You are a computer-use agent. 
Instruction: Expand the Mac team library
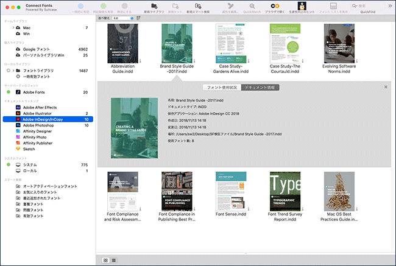13,27
